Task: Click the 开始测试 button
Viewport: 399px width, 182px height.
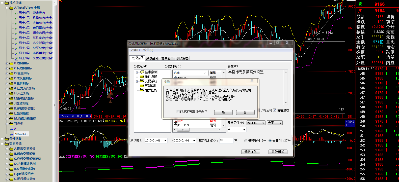Action: point(278,152)
